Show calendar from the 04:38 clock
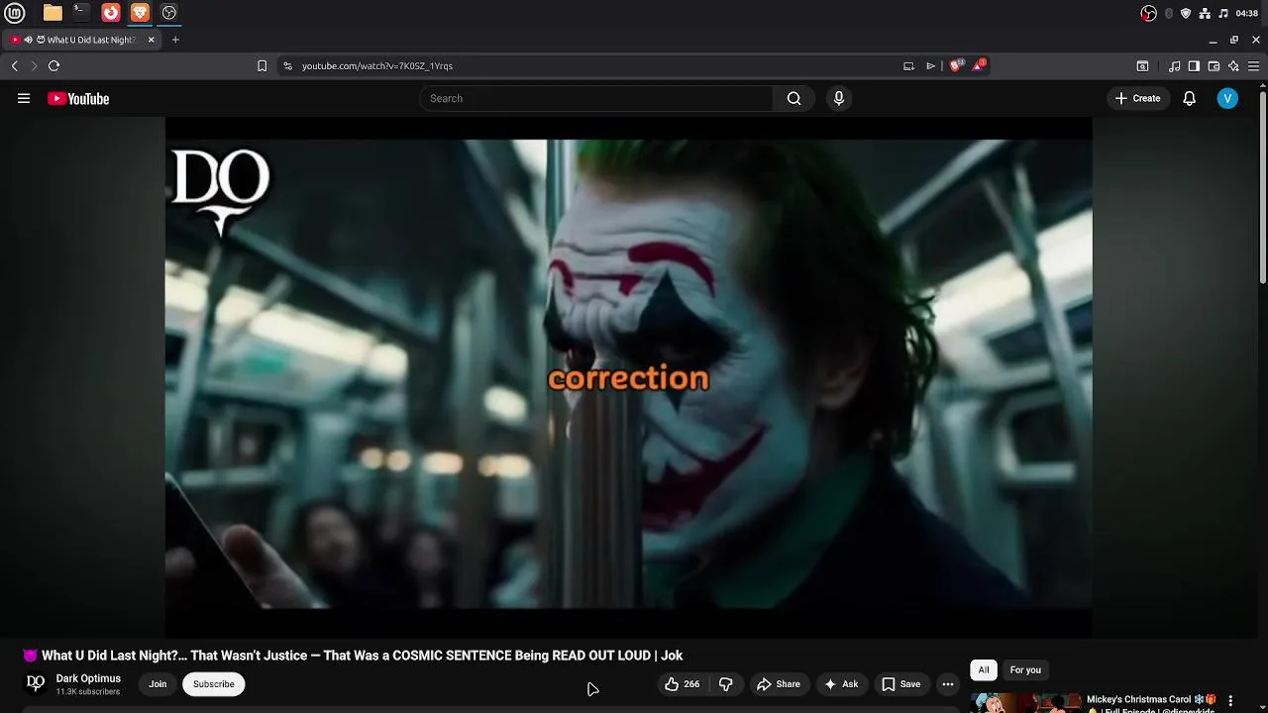 1247,13
